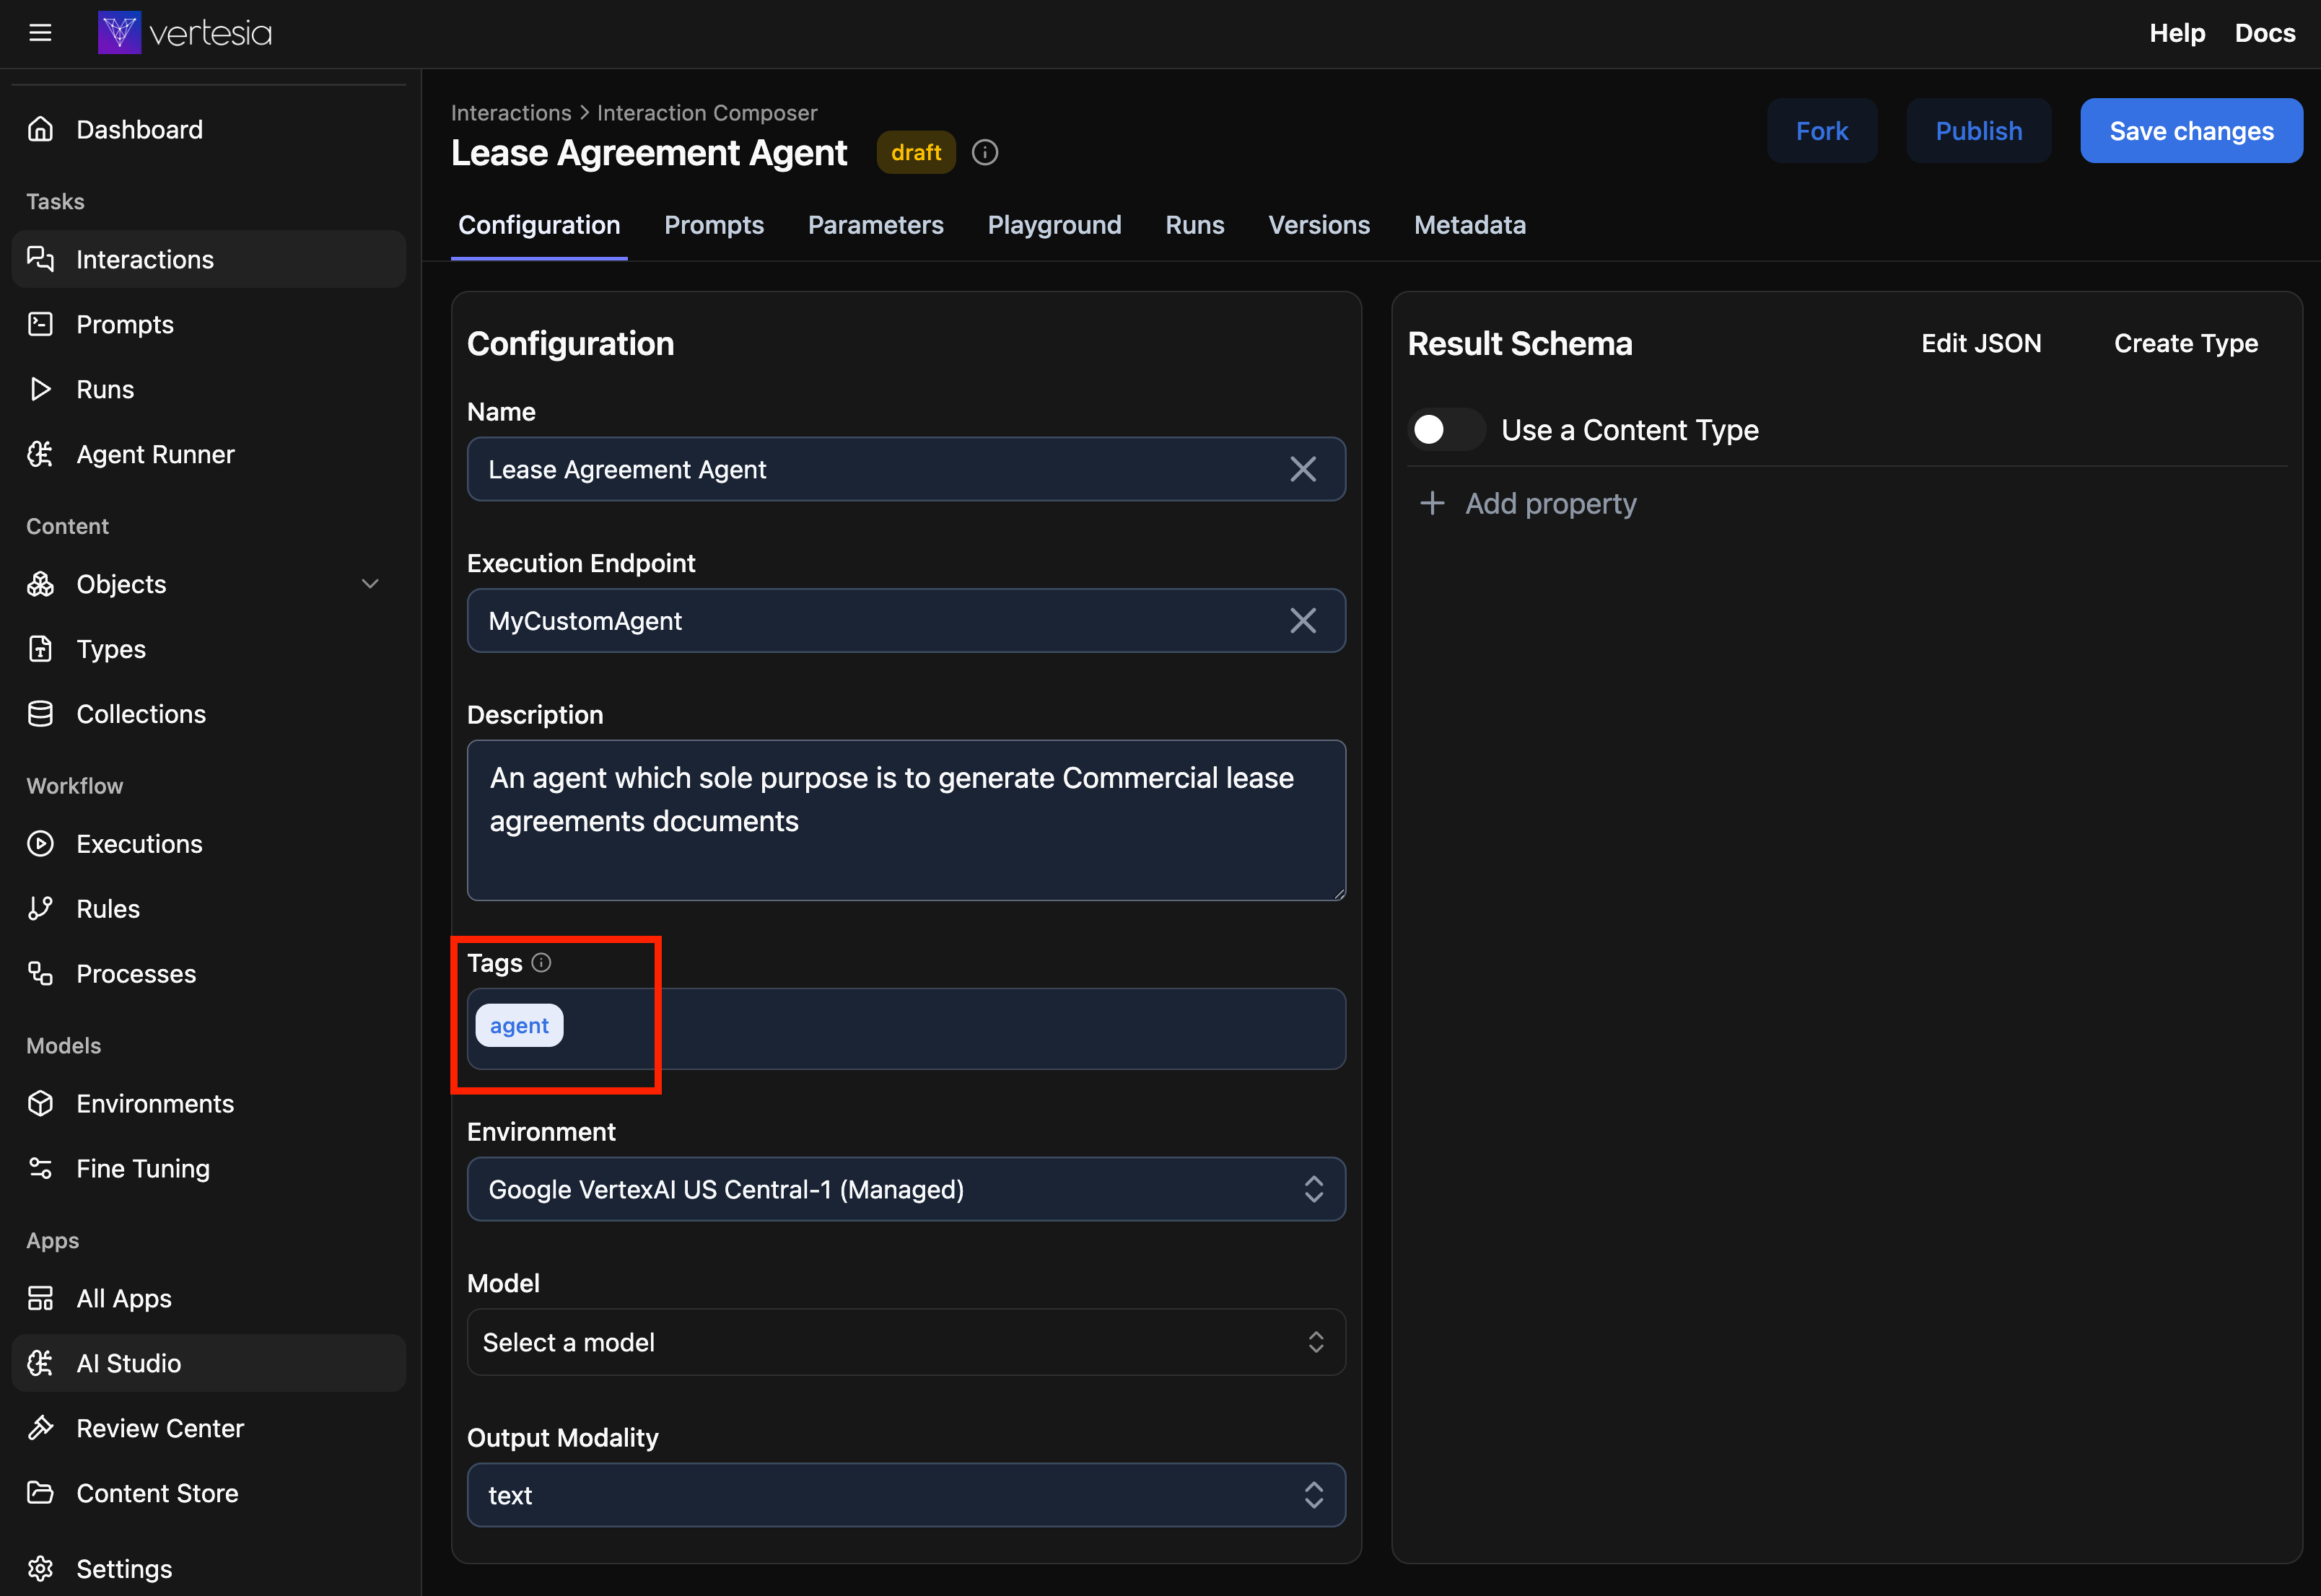Open workflow Executions
This screenshot has height=1596, width=2321.
[208, 844]
